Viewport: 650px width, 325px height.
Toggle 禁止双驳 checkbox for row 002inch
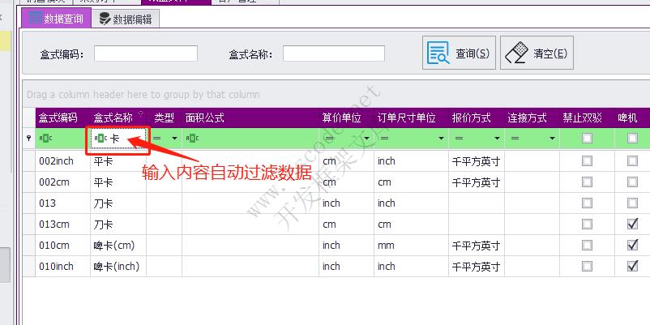tap(587, 160)
